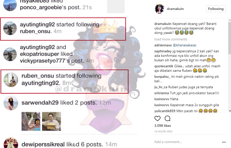Click the comment bubble icon
The image size is (231, 148).
click(167, 118)
